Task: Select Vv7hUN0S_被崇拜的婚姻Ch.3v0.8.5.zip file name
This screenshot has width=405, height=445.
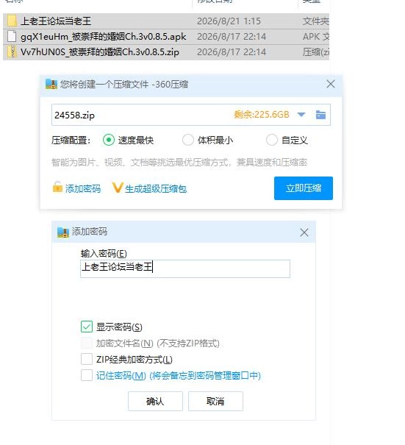Action: [x=100, y=52]
